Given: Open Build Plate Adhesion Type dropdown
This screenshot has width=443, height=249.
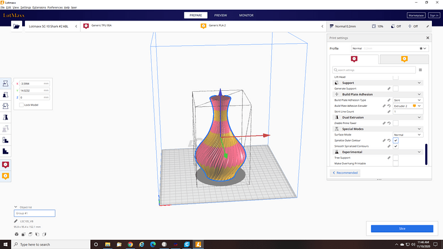Looking at the screenshot, I should (408, 100).
